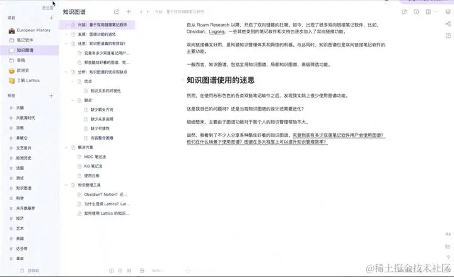Open article 使用白板
Image resolution: width=454 pixels, height=277 pixels.
click(x=92, y=176)
